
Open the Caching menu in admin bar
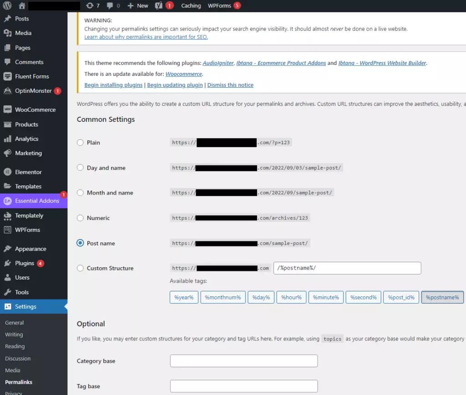point(191,5)
